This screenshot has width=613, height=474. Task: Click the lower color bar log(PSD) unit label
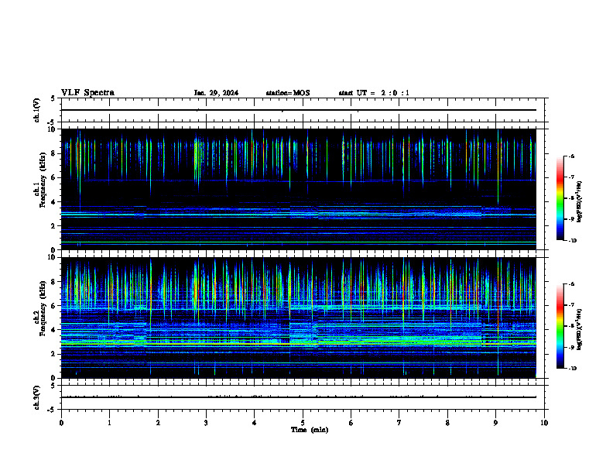tap(580, 329)
